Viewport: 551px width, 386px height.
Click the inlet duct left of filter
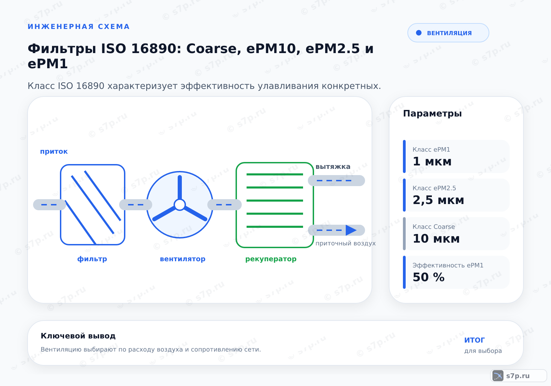[x=49, y=205]
